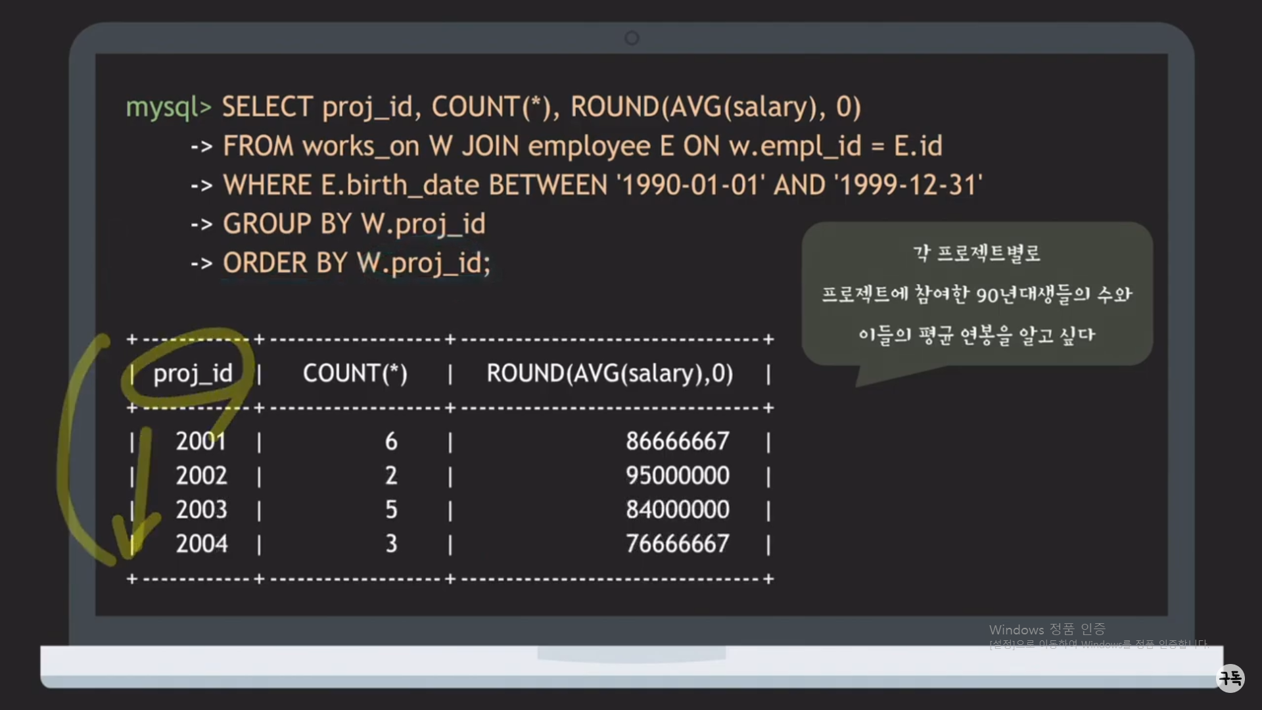Click the average salary value 76666667
The width and height of the screenshot is (1262, 710).
[x=677, y=544]
